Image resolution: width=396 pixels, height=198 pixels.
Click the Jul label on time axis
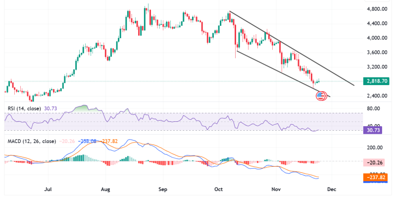[x=49, y=189]
